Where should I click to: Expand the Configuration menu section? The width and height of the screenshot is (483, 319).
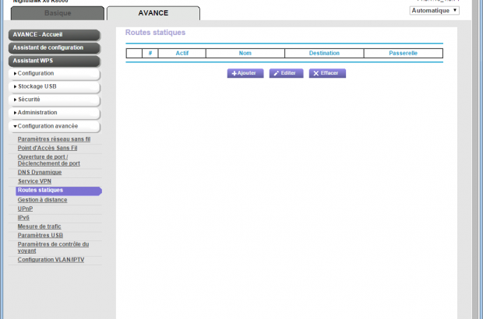[55, 73]
